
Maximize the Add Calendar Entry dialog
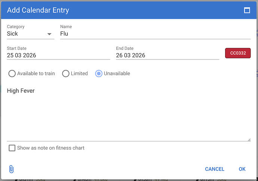pos(247,10)
